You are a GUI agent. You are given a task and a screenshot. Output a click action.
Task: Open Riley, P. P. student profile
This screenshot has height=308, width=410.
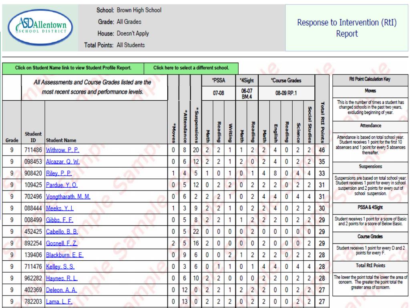[x=59, y=173]
